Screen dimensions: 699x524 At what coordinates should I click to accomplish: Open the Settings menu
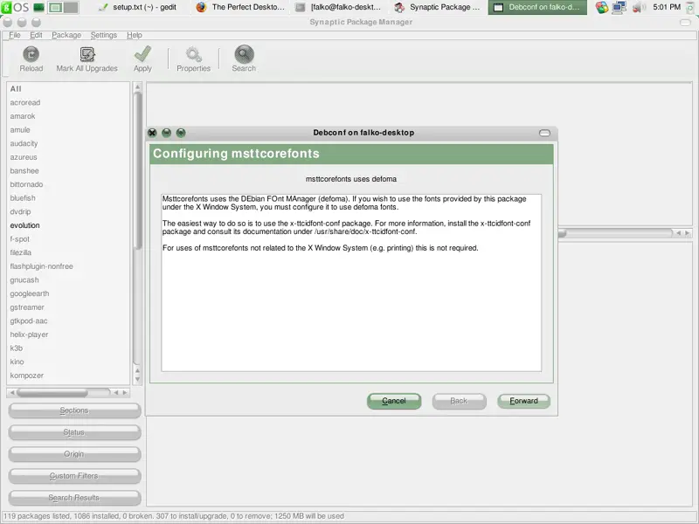[103, 35]
